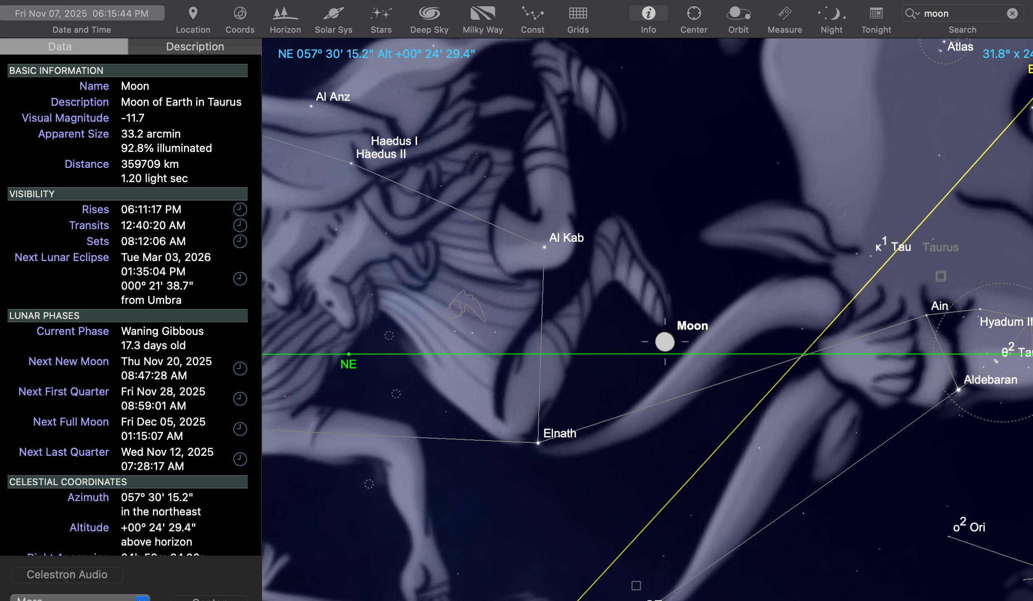This screenshot has height=601, width=1033.
Task: Click the Elnath star
Action: [538, 442]
